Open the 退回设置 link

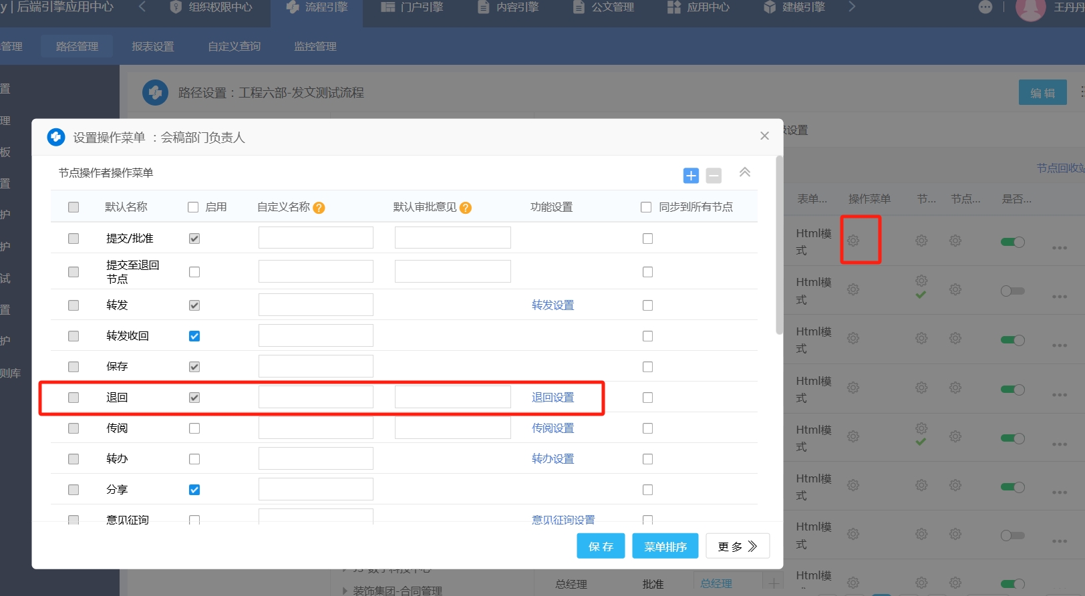pyautogui.click(x=553, y=398)
